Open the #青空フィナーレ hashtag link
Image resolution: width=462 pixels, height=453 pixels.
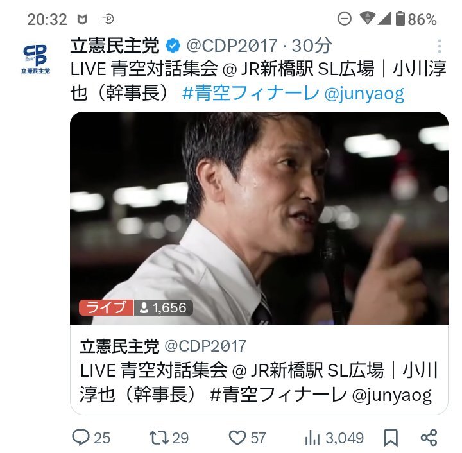pyautogui.click(x=251, y=93)
